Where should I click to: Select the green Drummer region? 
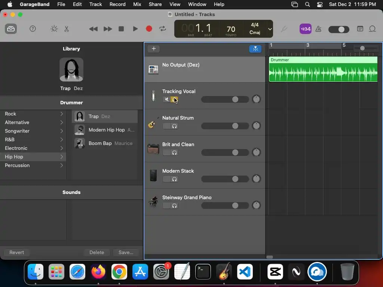pos(323,69)
